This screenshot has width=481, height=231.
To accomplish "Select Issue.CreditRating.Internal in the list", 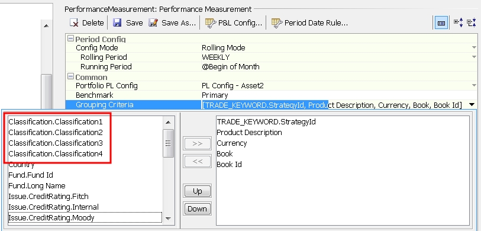I will tap(53, 207).
